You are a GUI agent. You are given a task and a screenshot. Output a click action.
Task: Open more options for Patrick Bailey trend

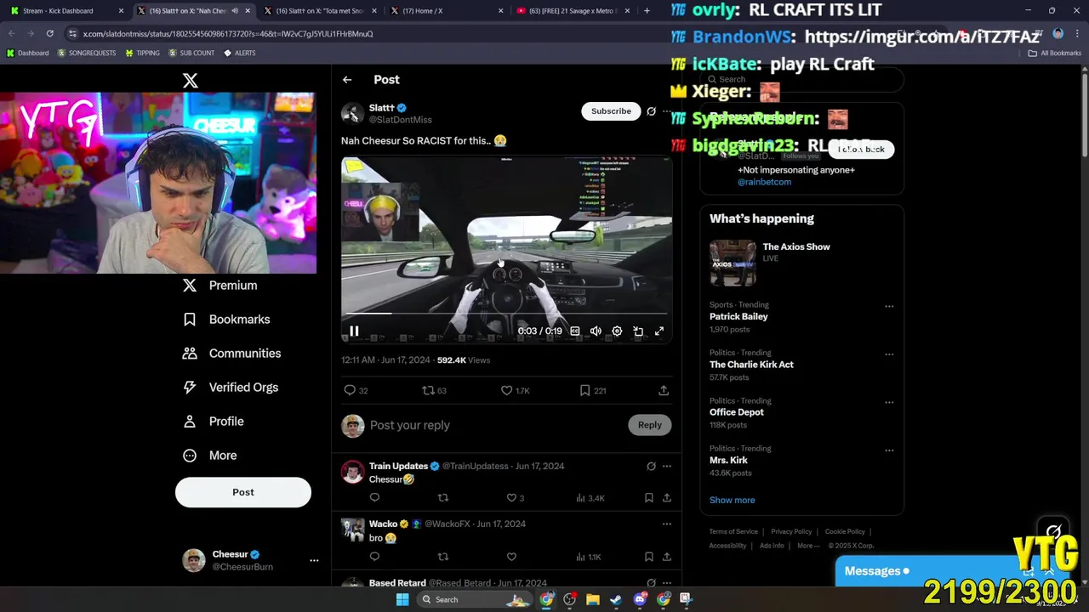click(889, 306)
